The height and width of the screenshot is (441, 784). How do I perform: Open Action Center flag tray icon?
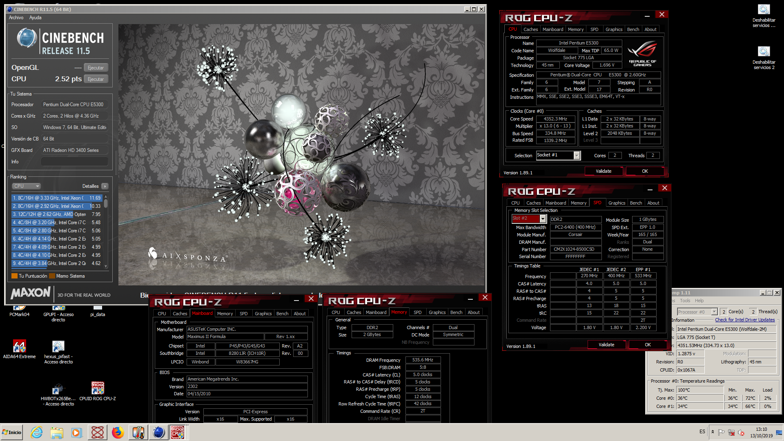pos(721,432)
